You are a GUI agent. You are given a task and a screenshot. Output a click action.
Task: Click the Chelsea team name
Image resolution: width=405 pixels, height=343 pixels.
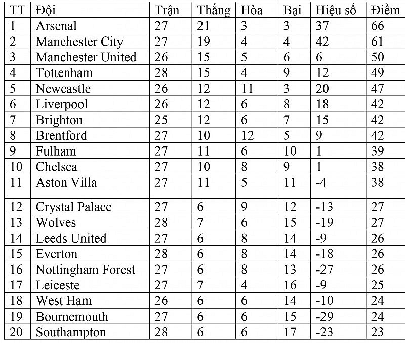coord(57,167)
